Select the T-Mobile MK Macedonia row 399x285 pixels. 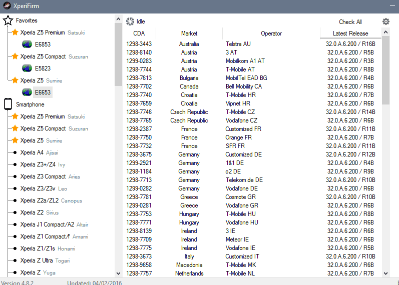coord(252,265)
